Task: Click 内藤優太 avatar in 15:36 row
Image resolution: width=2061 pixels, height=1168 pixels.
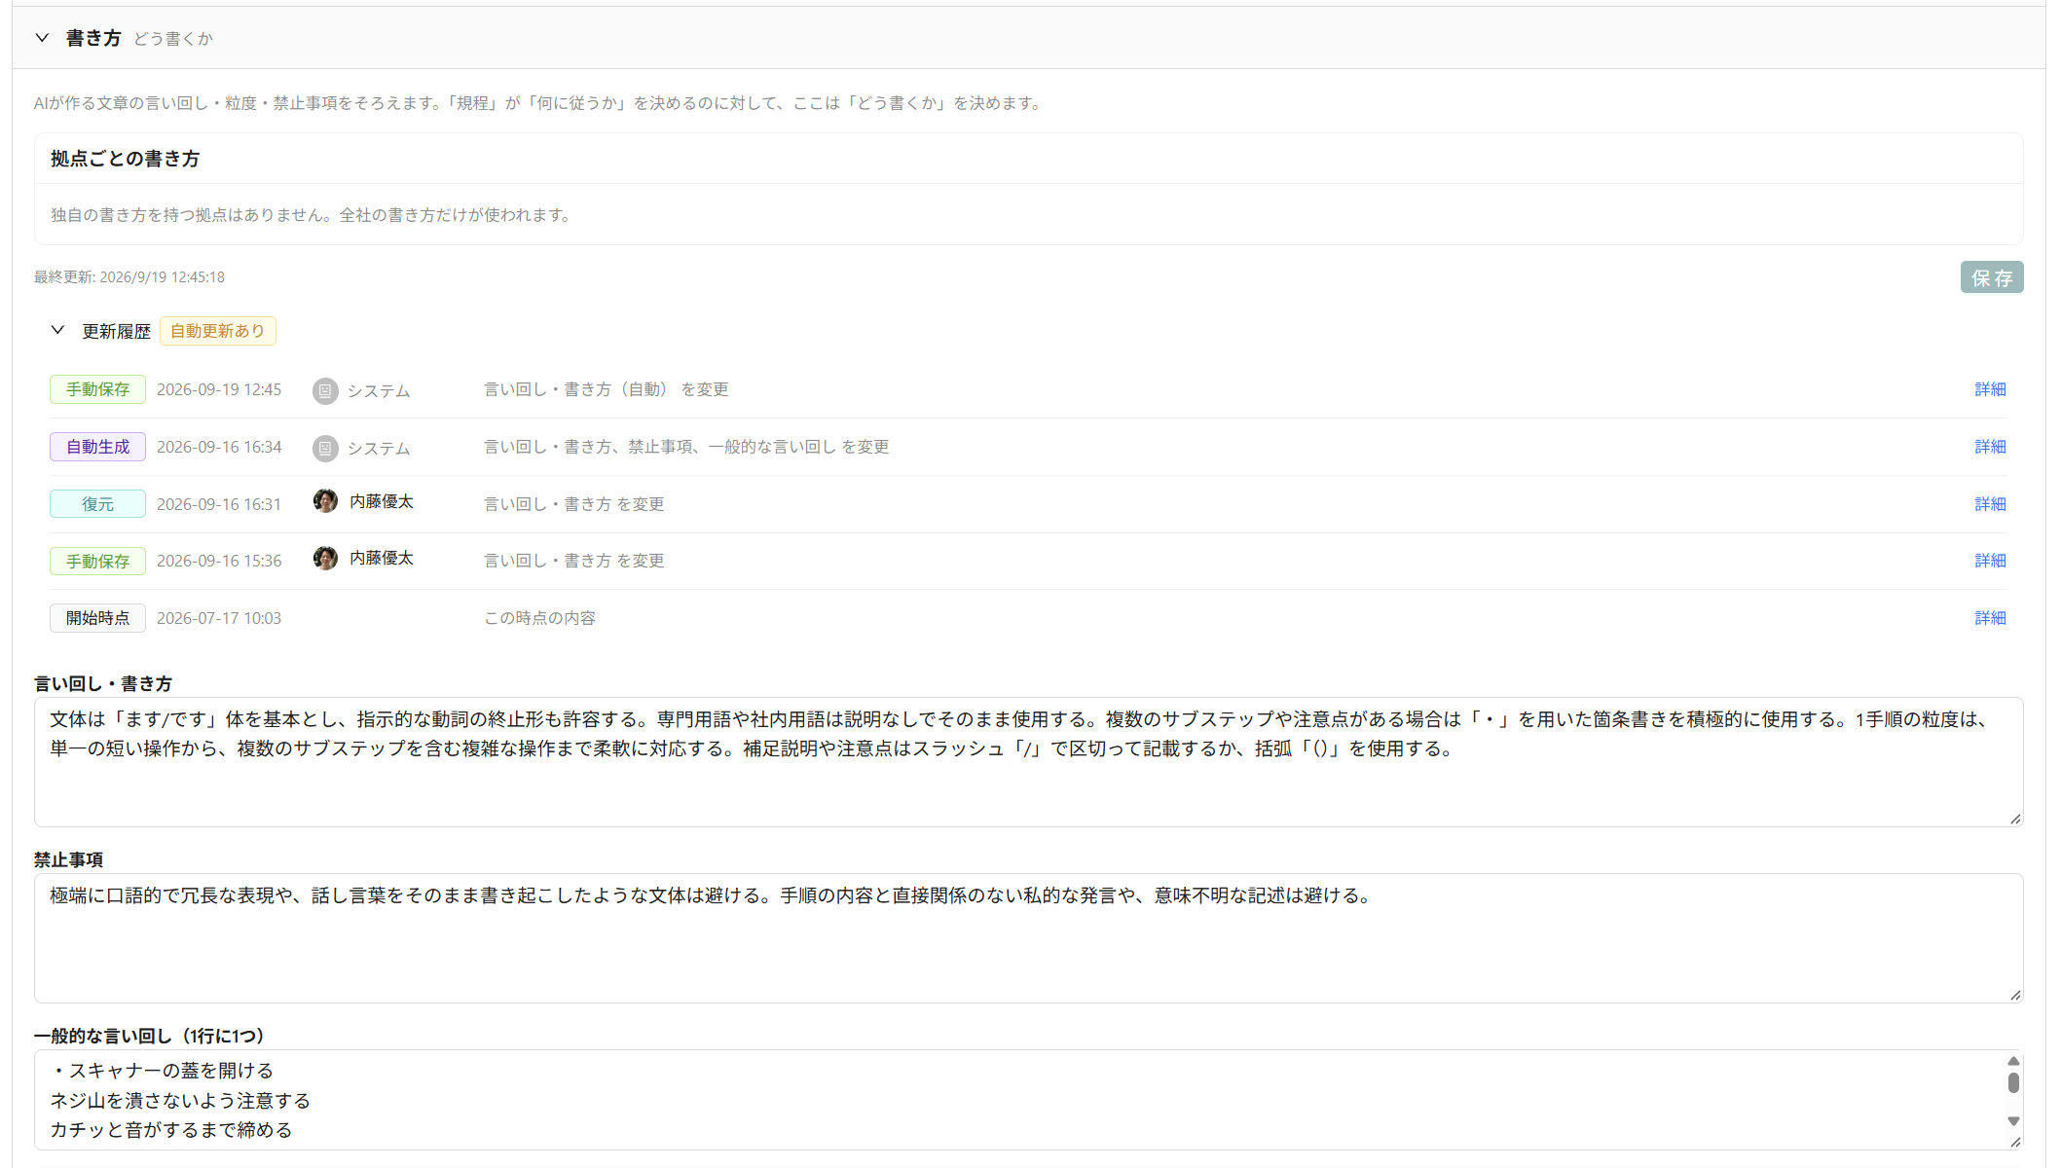Action: click(x=325, y=558)
